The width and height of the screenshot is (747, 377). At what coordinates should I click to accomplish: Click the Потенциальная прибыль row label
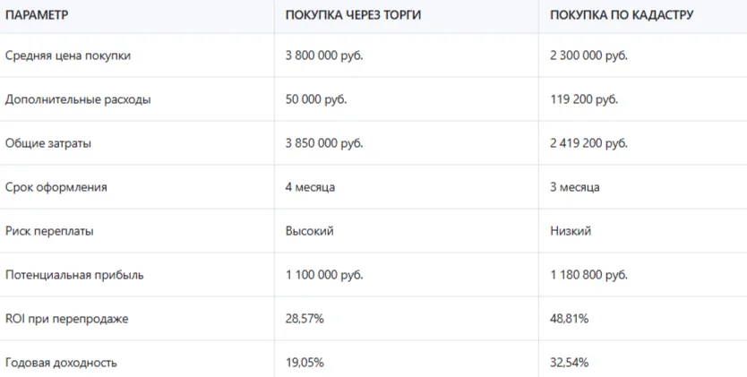(x=74, y=275)
